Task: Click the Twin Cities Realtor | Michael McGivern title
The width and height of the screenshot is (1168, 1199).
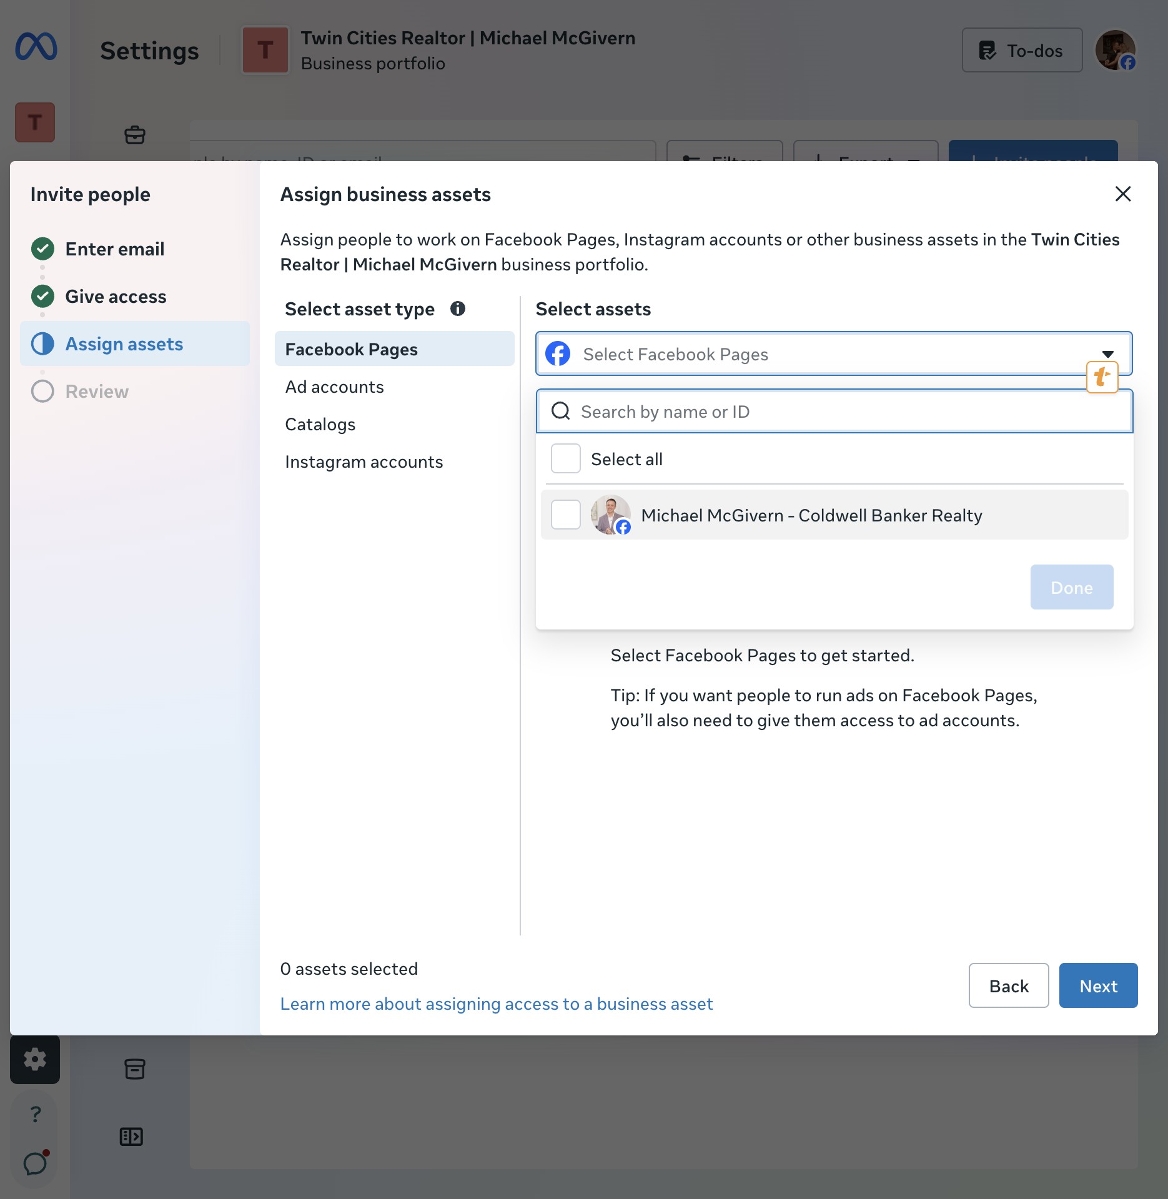Action: point(468,37)
